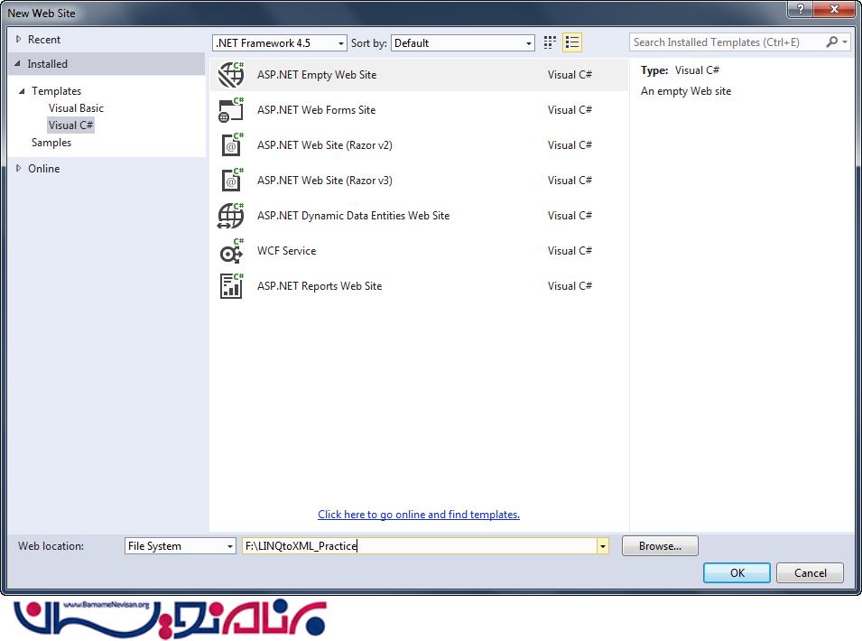Click the Razor v2 web site icon
This screenshot has height=641, width=862.
coord(231,145)
